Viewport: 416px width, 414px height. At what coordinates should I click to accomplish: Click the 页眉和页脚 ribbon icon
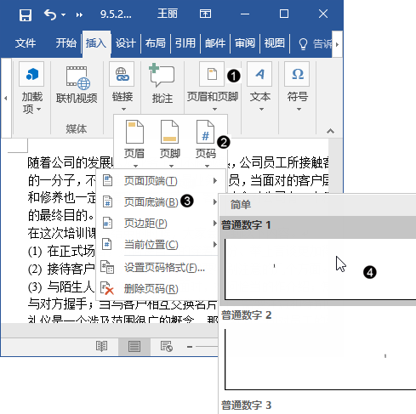pos(212,74)
